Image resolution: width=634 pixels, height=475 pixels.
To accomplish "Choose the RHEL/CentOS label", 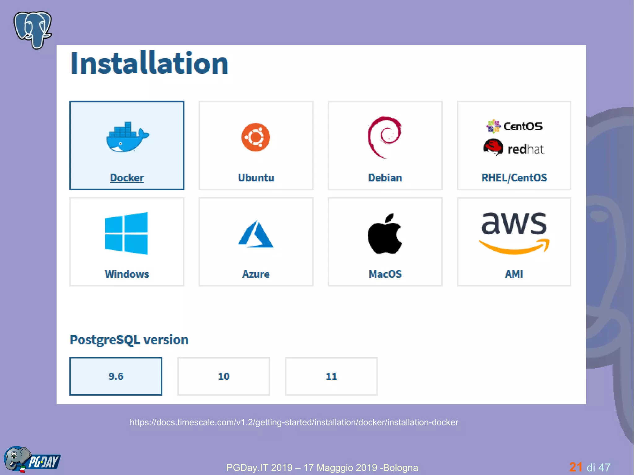I will click(514, 178).
